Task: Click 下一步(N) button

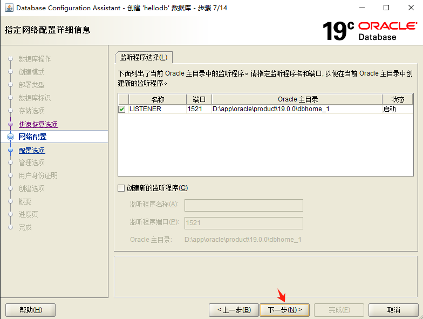Action: point(285,310)
